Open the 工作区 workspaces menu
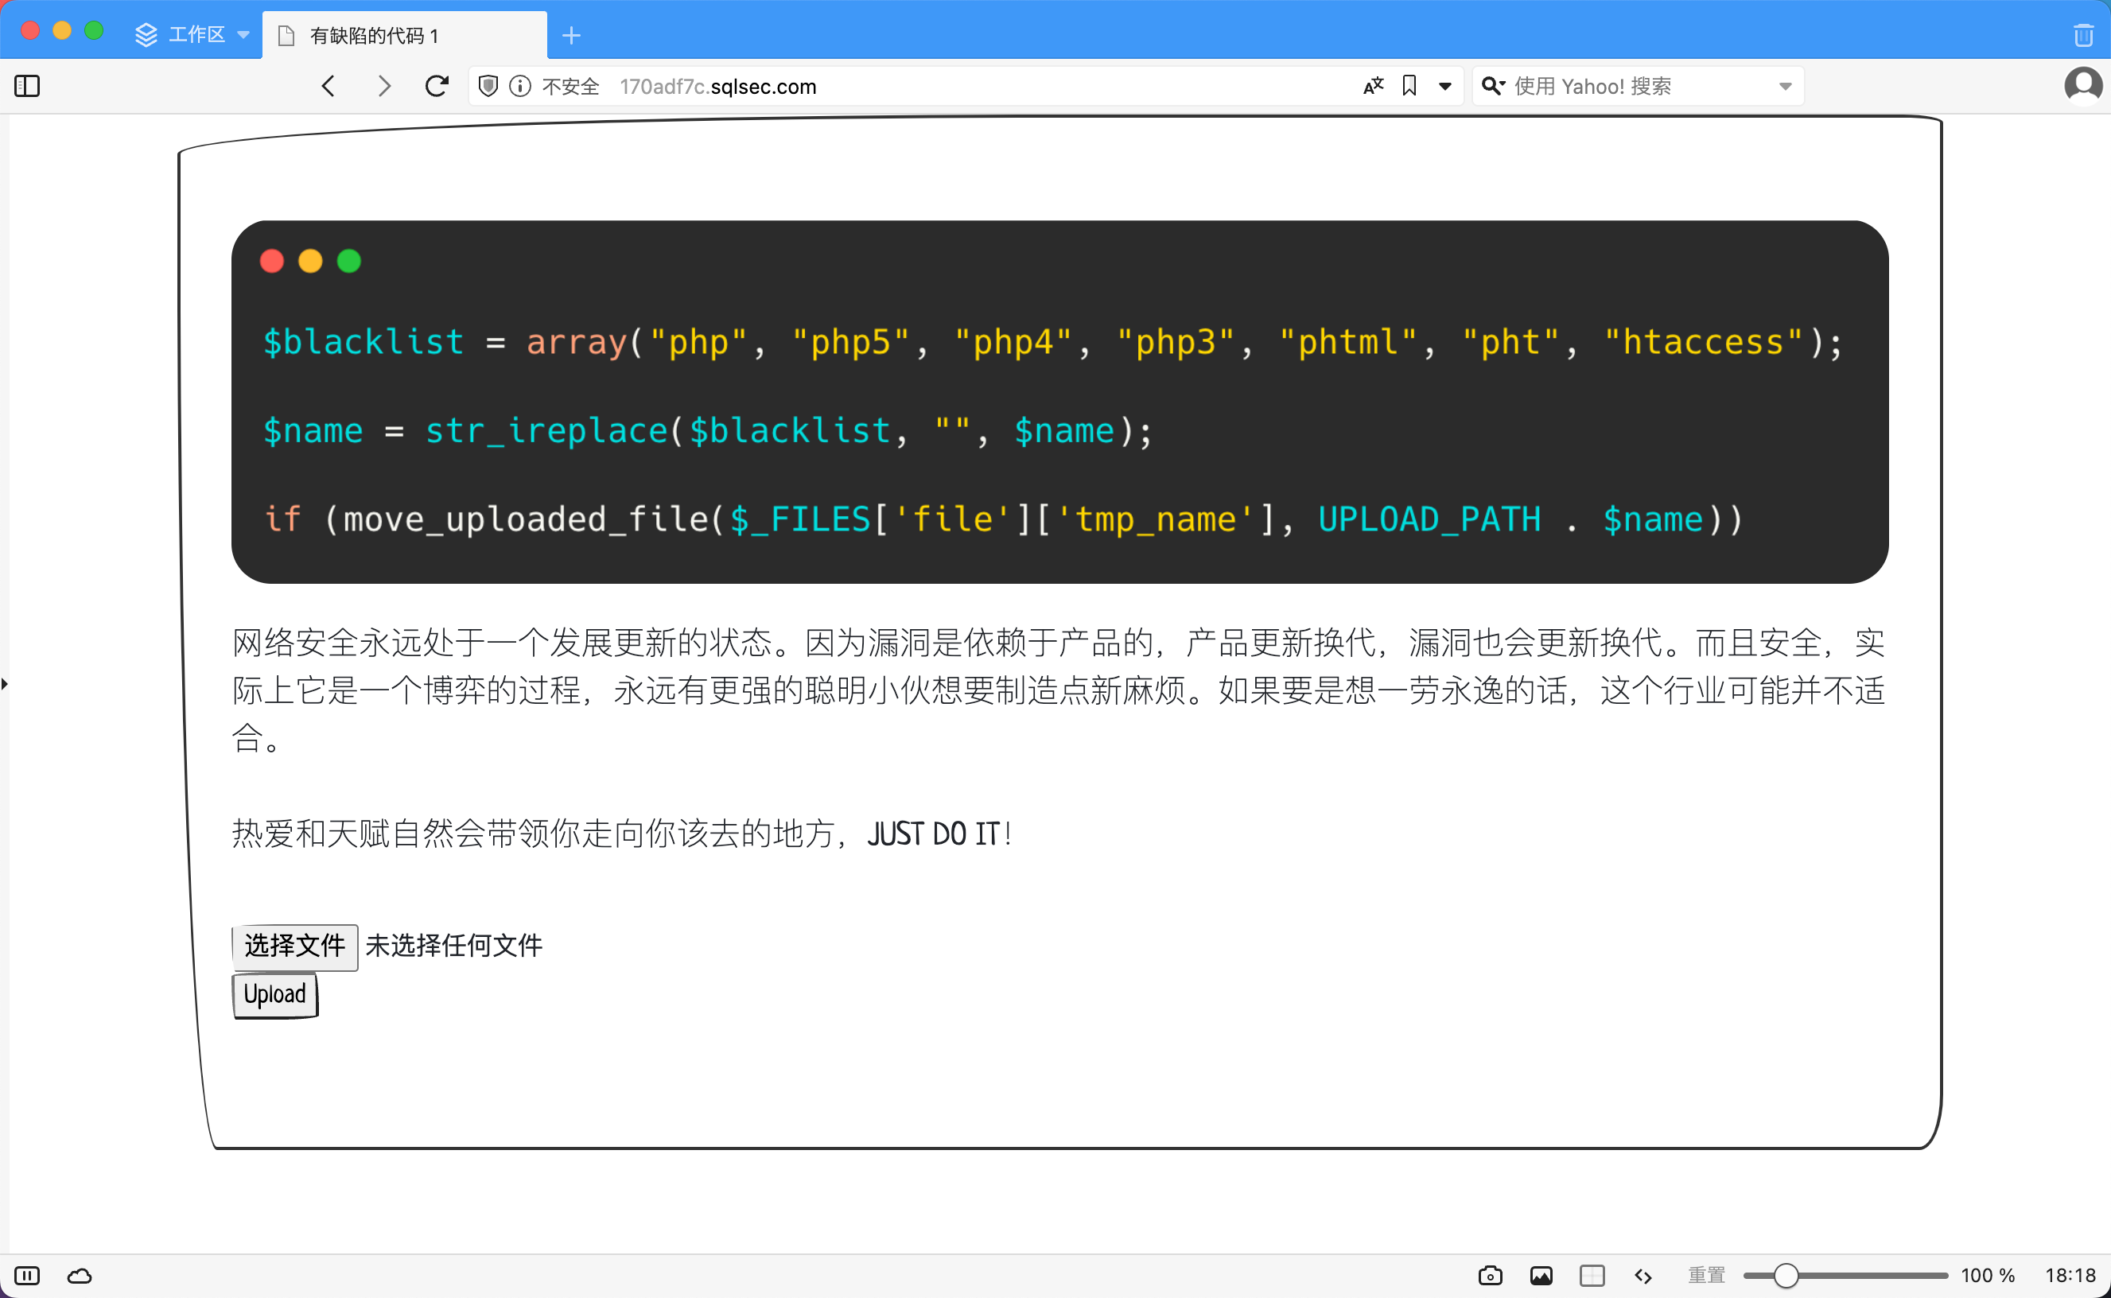Viewport: 2111px width, 1298px height. pyautogui.click(x=192, y=34)
